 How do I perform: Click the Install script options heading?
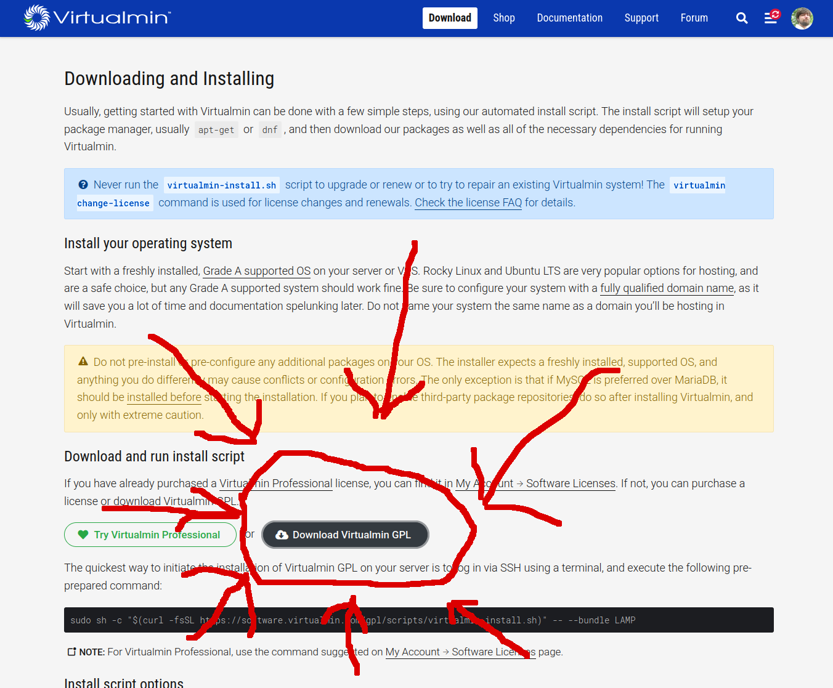(x=124, y=682)
